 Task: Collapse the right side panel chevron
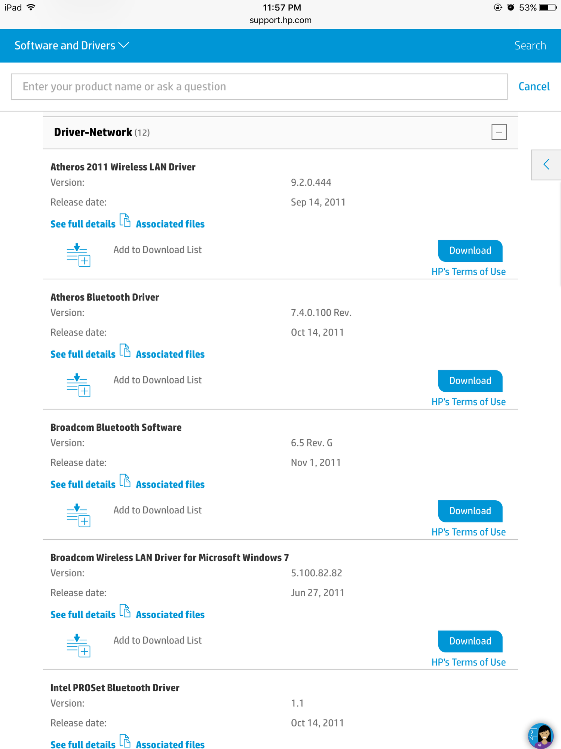(546, 164)
